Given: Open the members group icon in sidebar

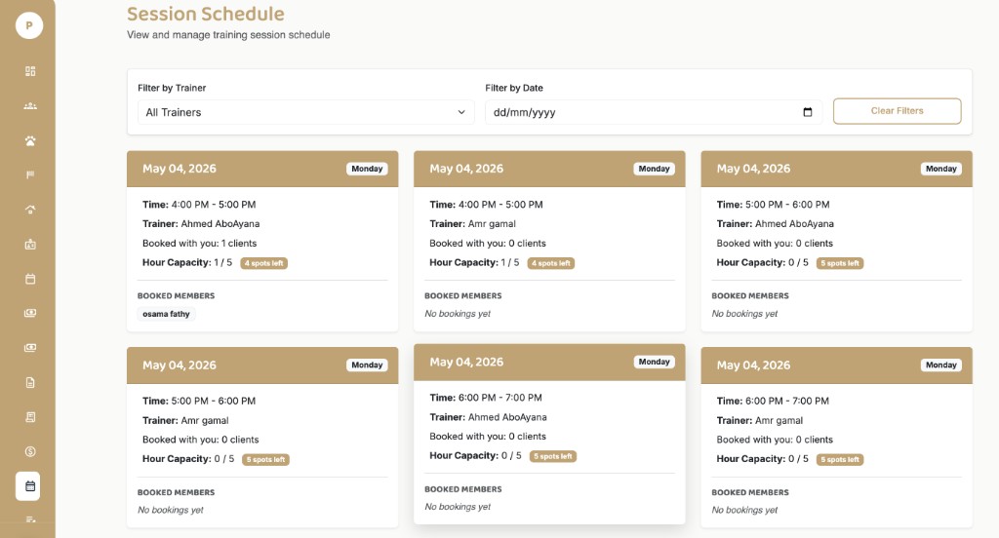Looking at the screenshot, I should pos(30,105).
